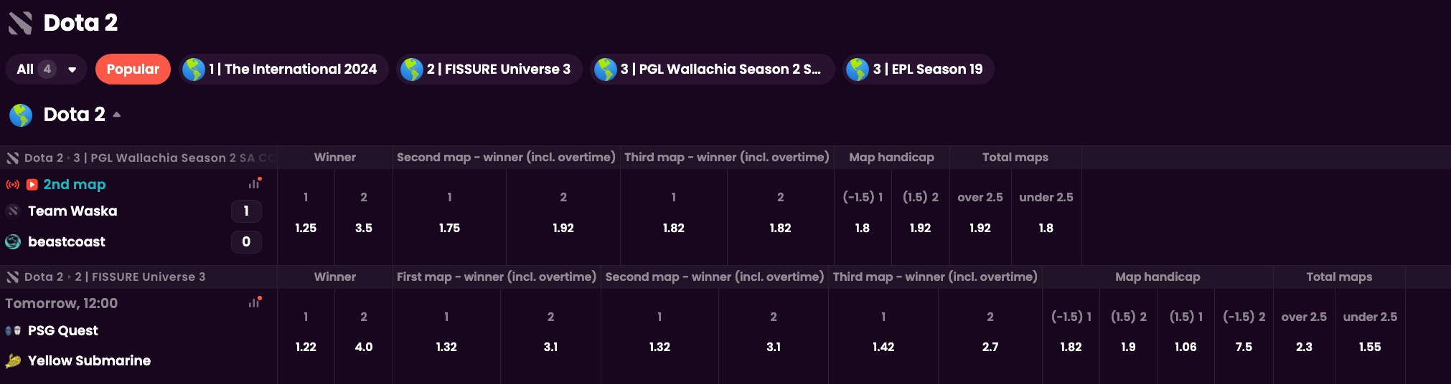Viewport: 1451px width, 384px height.
Task: Select The International 2024 tab
Action: pos(283,69)
